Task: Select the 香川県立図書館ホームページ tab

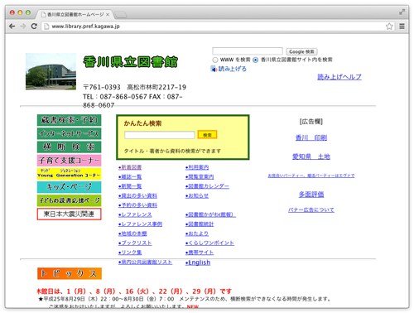Action: [74, 14]
